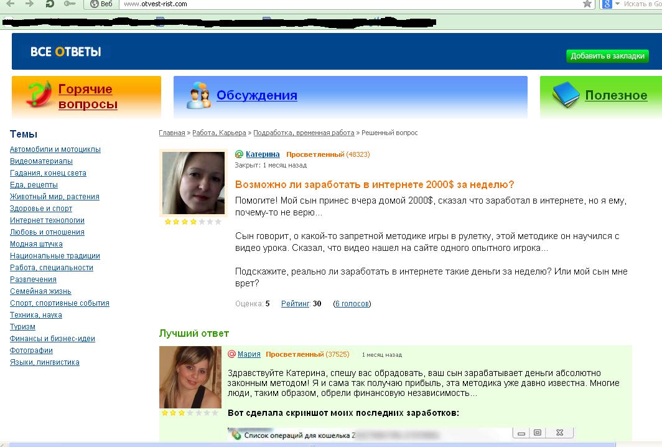Click the browser forward arrow
The width and height of the screenshot is (662, 447).
coord(30,4)
